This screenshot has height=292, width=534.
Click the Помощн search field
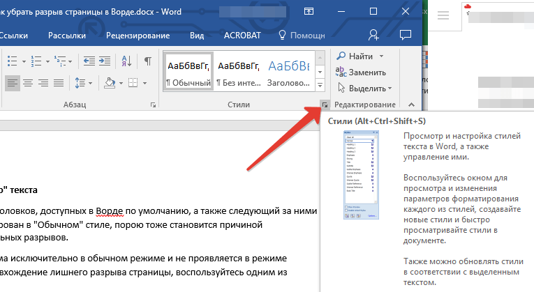[x=301, y=35]
